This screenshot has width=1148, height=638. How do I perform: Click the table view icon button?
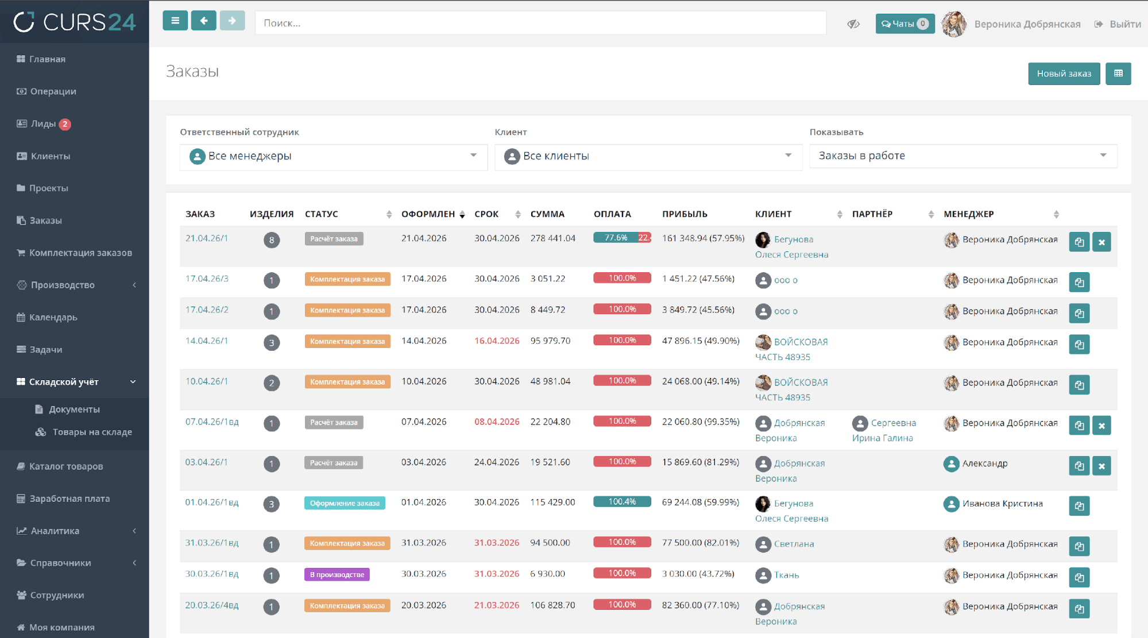tap(1118, 74)
